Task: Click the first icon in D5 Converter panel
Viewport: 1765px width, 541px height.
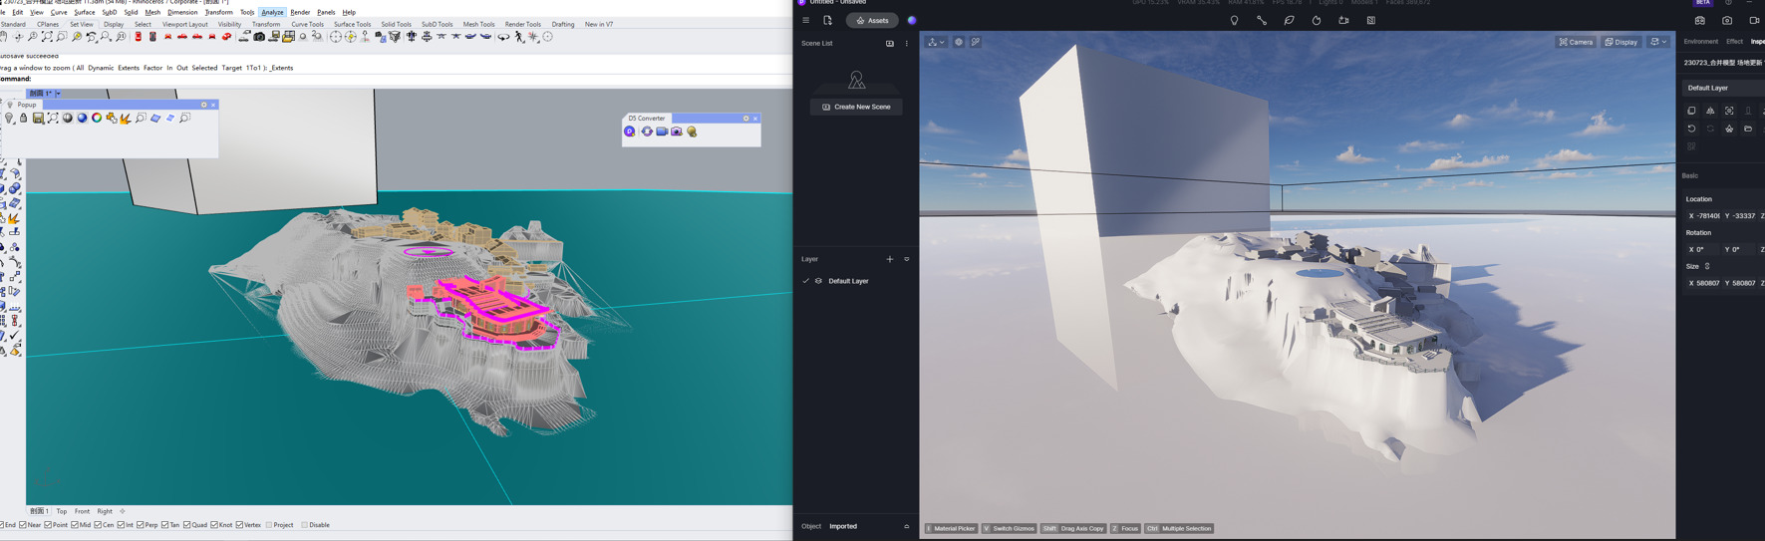Action: coord(630,132)
